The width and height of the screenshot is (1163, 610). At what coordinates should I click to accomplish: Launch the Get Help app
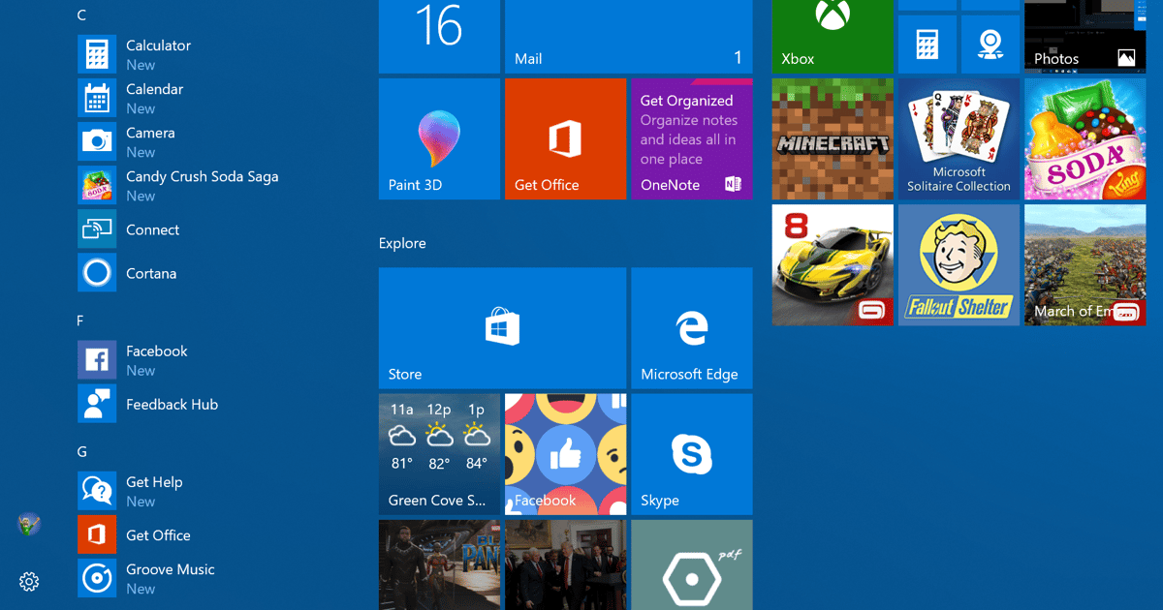click(152, 491)
